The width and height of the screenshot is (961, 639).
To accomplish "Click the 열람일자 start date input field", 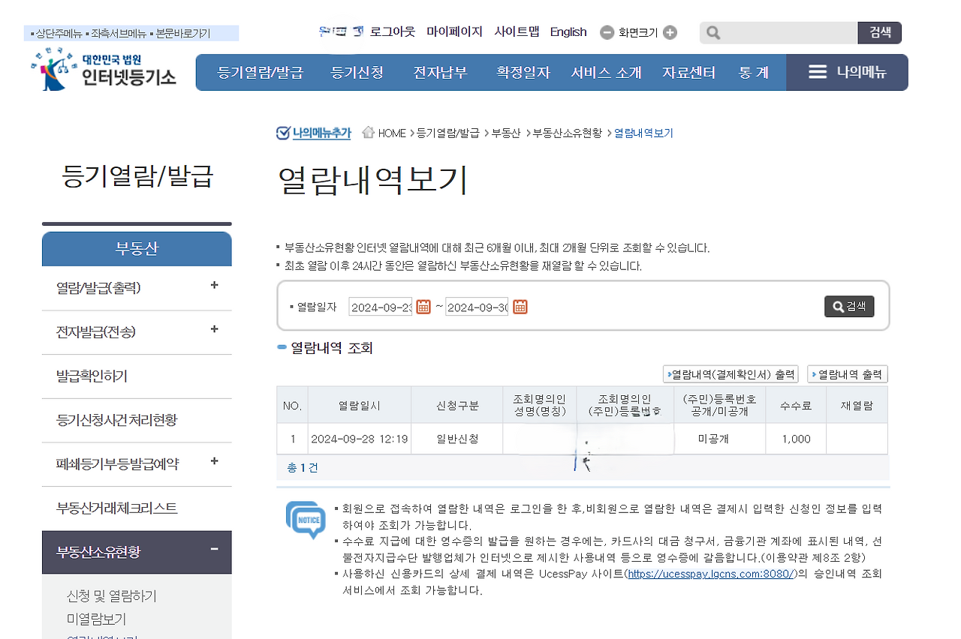I will click(x=380, y=306).
